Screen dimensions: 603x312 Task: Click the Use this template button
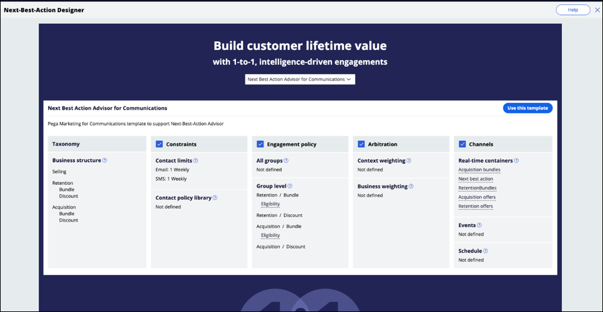527,108
